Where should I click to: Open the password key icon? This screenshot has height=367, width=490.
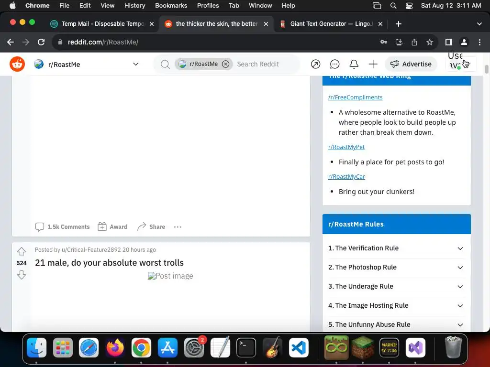click(384, 42)
